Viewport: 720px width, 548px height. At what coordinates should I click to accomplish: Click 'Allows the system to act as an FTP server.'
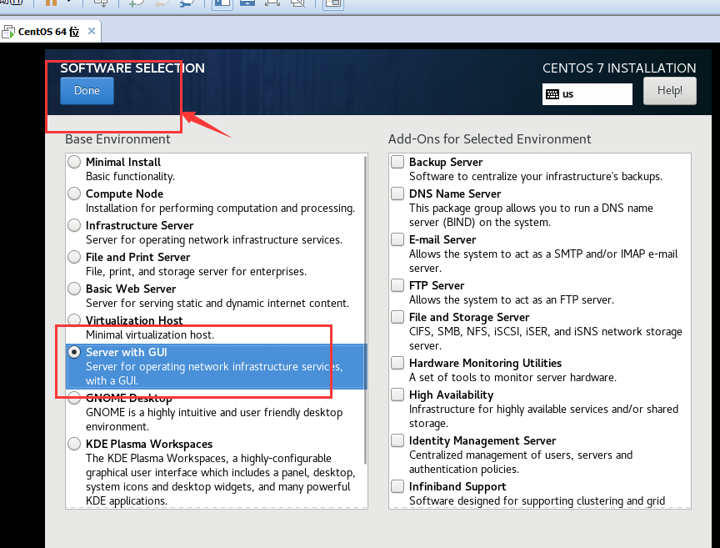tap(512, 300)
